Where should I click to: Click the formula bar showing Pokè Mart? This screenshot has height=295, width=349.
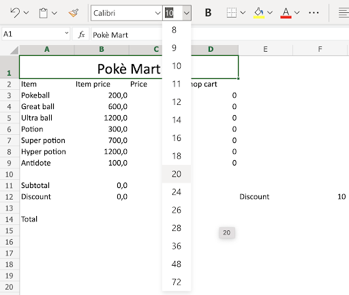pos(127,35)
